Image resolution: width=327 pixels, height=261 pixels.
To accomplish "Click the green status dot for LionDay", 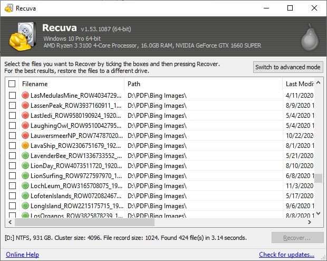I will click(25, 165).
